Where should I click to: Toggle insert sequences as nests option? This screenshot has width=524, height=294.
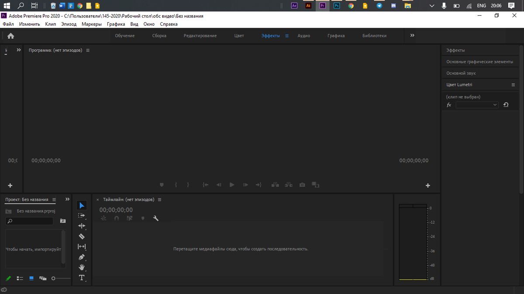click(103, 219)
